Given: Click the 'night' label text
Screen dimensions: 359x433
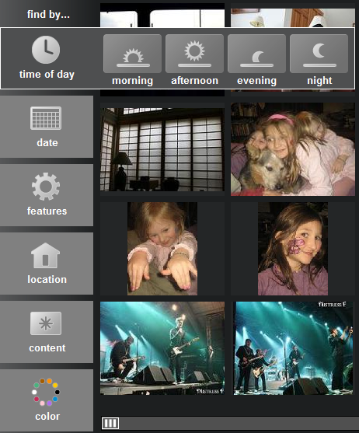Looking at the screenshot, I should click(x=319, y=81).
